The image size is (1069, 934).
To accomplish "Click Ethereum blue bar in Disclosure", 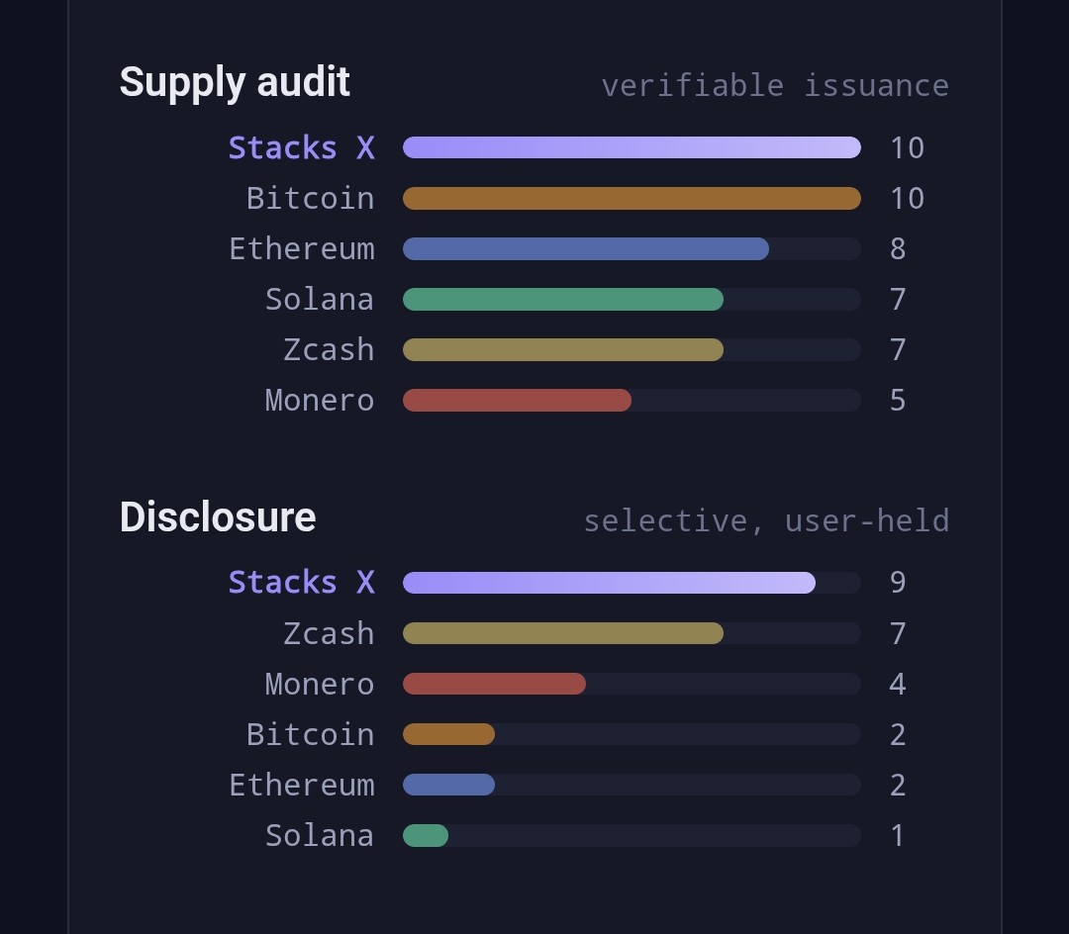I will point(448,785).
